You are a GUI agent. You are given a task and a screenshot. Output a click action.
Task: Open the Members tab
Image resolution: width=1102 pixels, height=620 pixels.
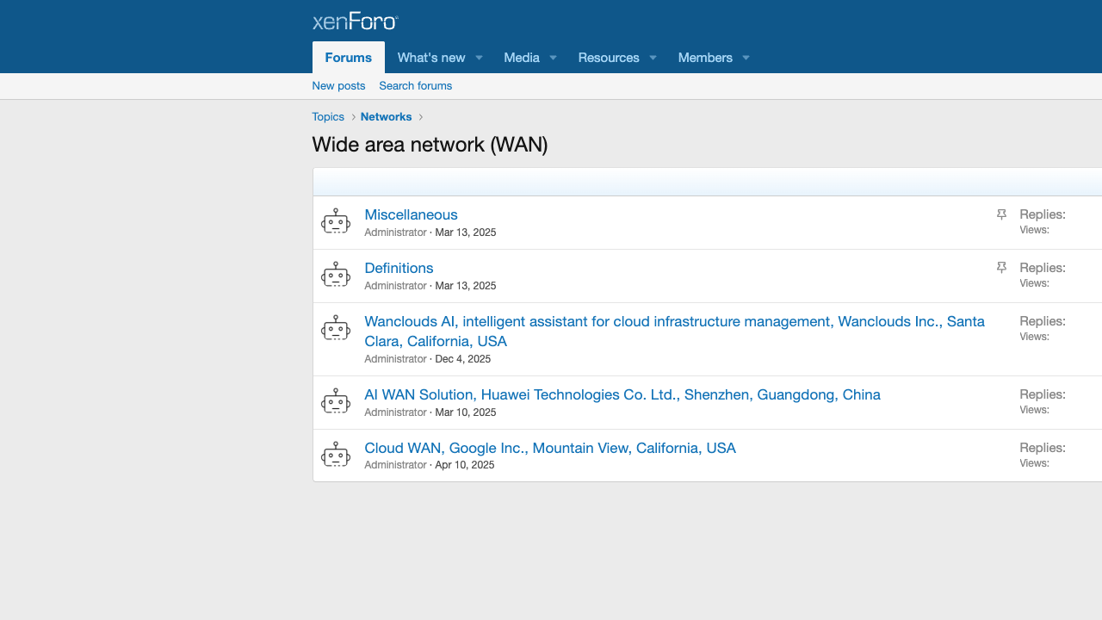point(705,58)
